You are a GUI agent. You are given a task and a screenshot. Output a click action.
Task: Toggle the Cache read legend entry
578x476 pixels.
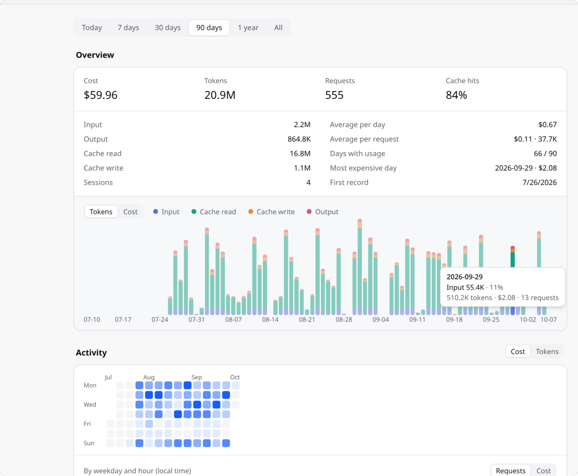point(214,212)
